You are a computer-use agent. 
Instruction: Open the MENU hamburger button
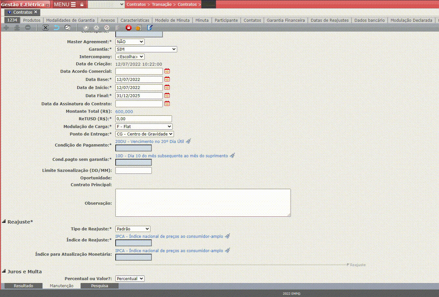point(64,5)
